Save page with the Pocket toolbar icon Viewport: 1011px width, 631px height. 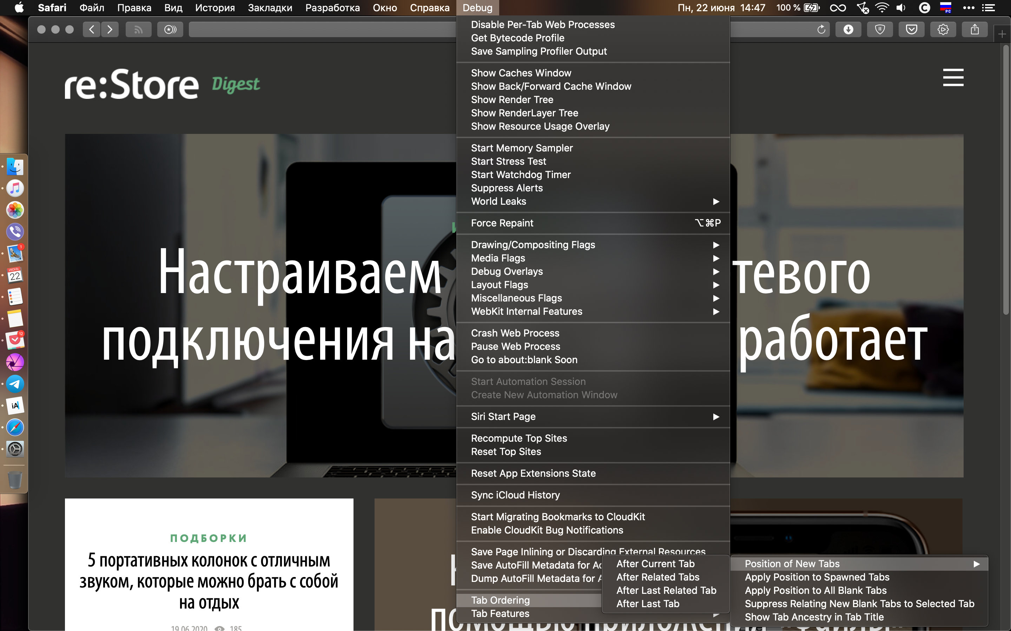[x=912, y=29]
